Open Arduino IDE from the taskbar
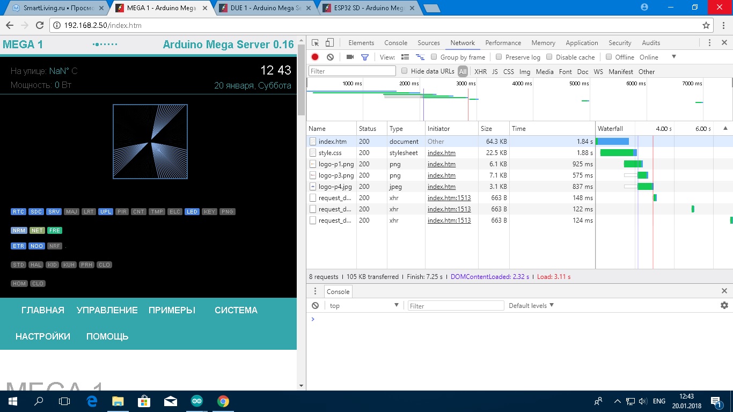Screen dimensions: 733x412 (196, 401)
